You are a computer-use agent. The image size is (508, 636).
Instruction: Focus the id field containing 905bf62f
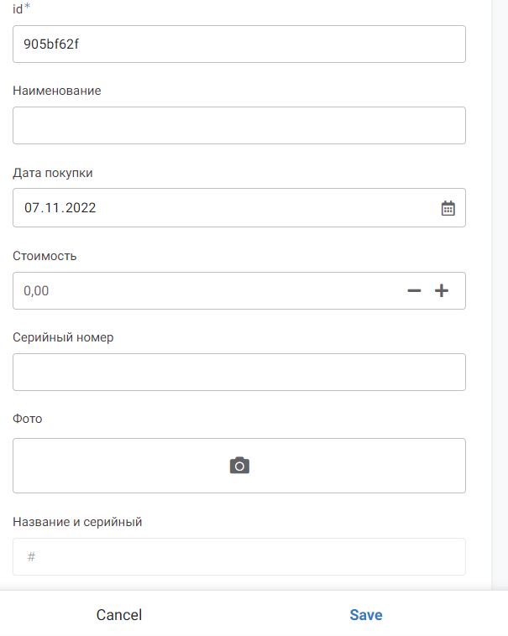tap(239, 44)
